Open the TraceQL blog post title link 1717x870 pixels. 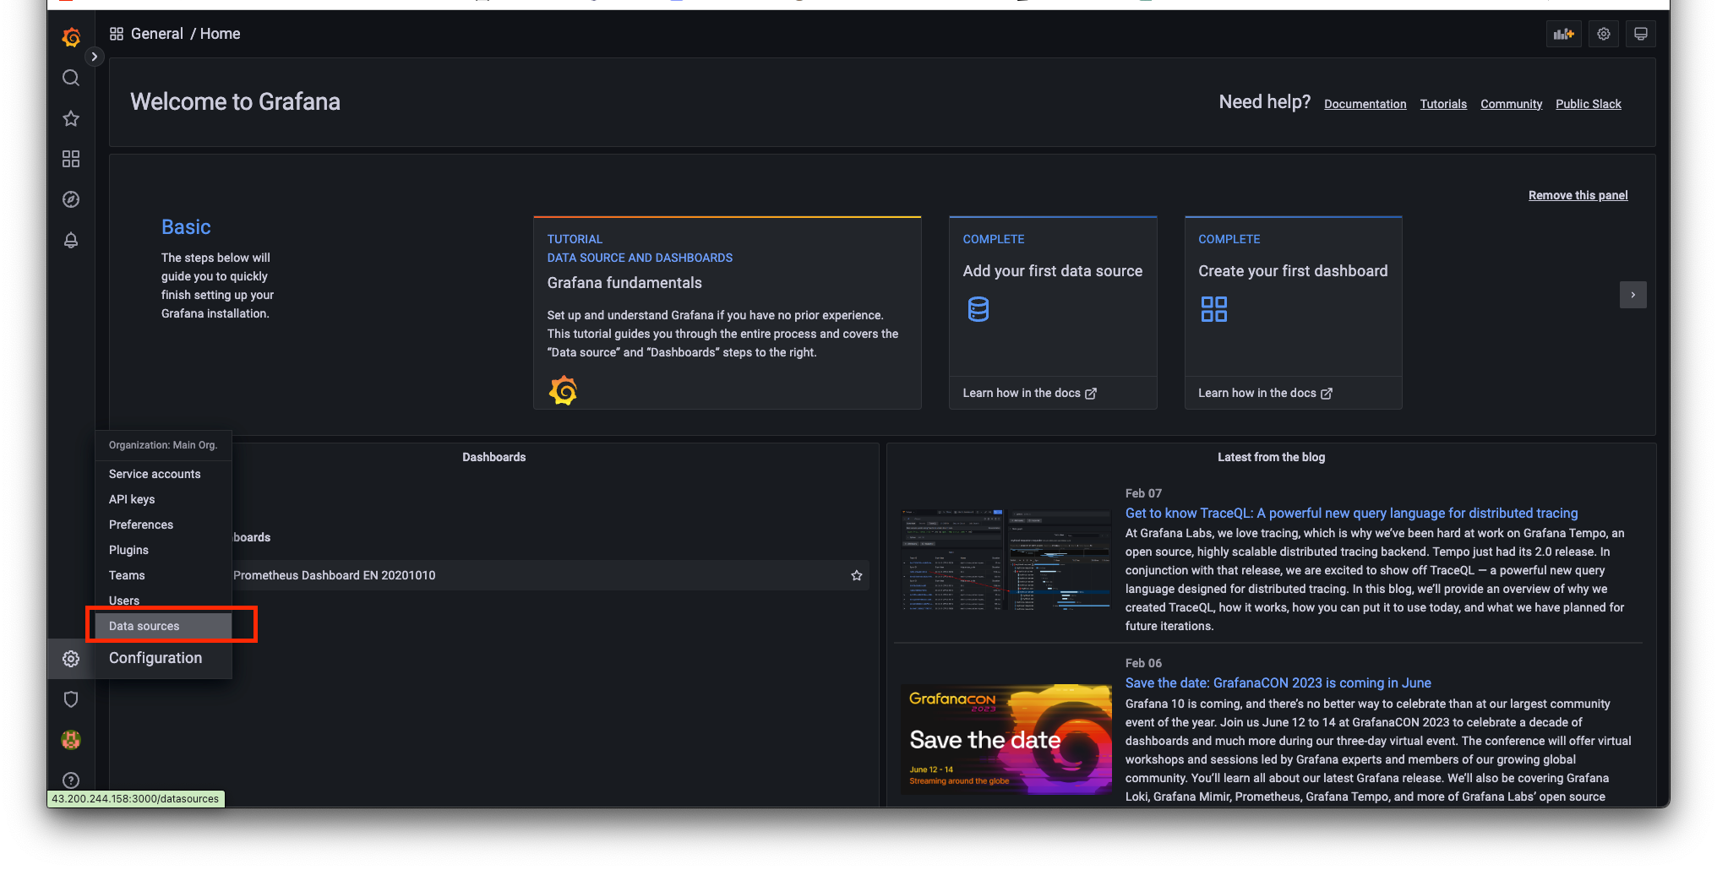1351,513
